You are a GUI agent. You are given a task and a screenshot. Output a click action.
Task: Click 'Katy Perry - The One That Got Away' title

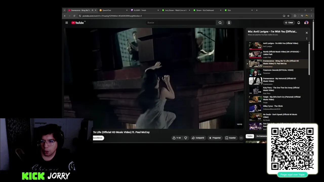pyautogui.click(x=281, y=89)
